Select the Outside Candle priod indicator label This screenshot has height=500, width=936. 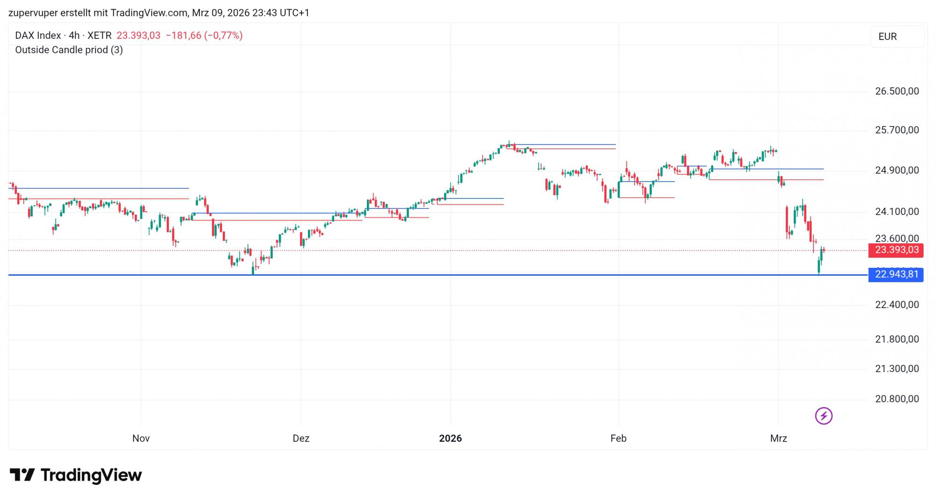point(69,50)
